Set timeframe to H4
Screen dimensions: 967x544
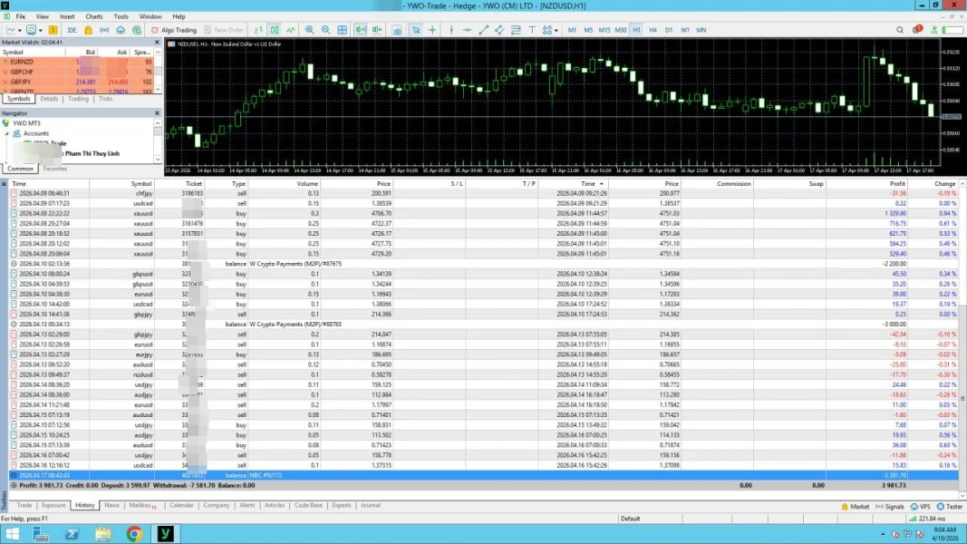(653, 30)
